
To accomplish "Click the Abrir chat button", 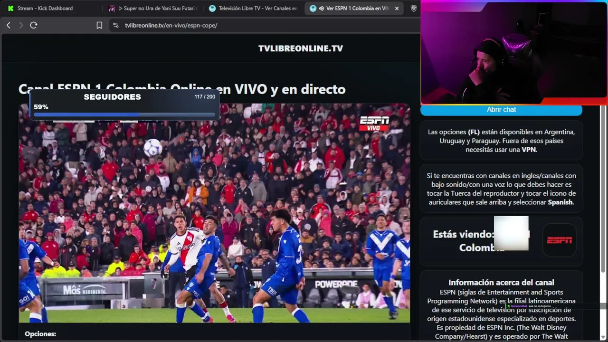I will [501, 110].
